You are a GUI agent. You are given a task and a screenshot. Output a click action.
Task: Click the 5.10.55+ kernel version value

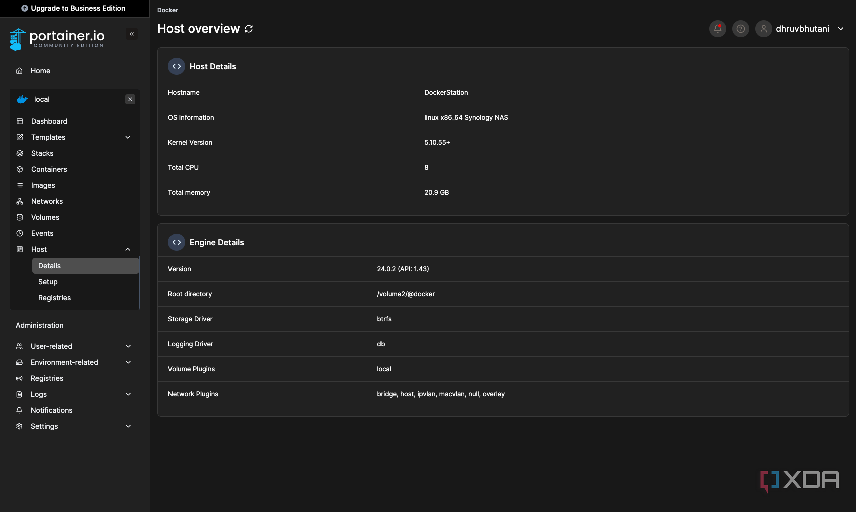coord(437,142)
